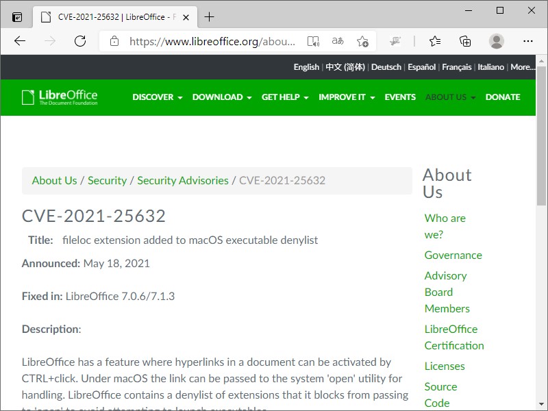Switch language to Français
The image size is (548, 411).
(x=456, y=67)
